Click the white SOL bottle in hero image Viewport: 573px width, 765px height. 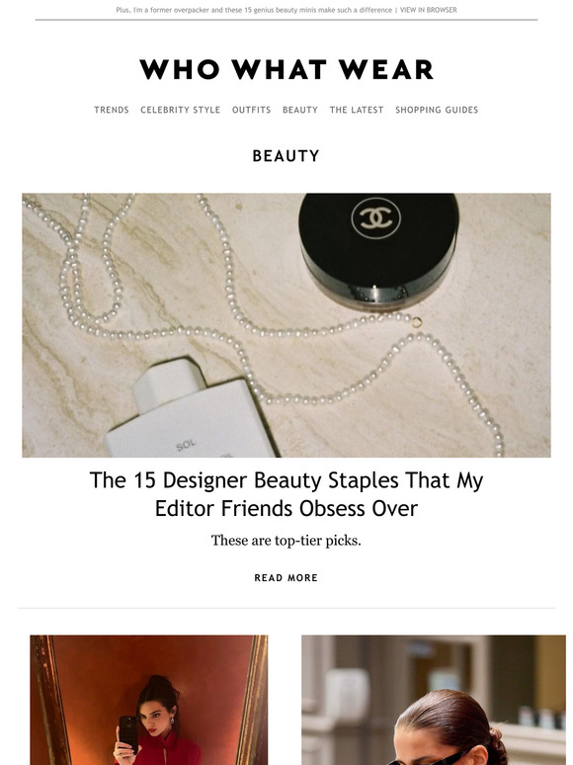[191, 412]
